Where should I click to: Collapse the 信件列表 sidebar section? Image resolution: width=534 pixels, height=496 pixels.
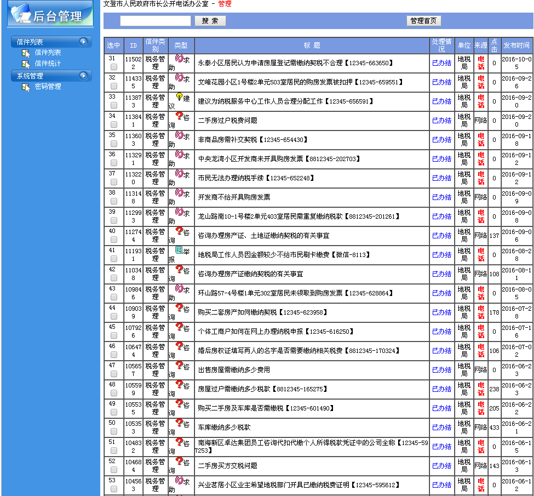pos(83,42)
